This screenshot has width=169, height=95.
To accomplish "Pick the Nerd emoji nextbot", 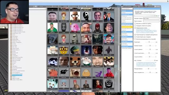I will point(64,50).
